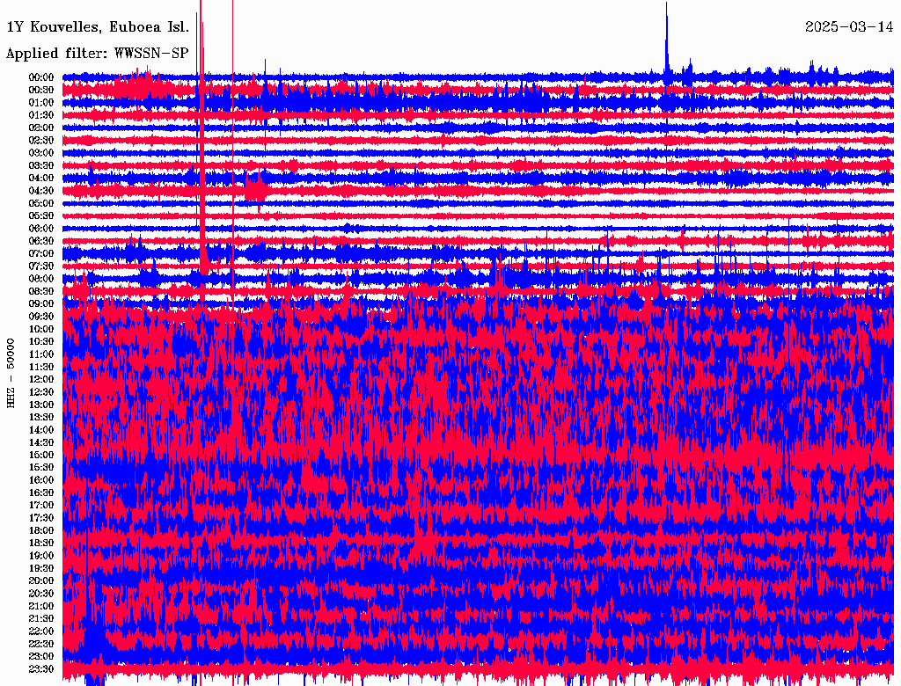Select the 00:00 time label
Screen dimensions: 901x686
41,77
